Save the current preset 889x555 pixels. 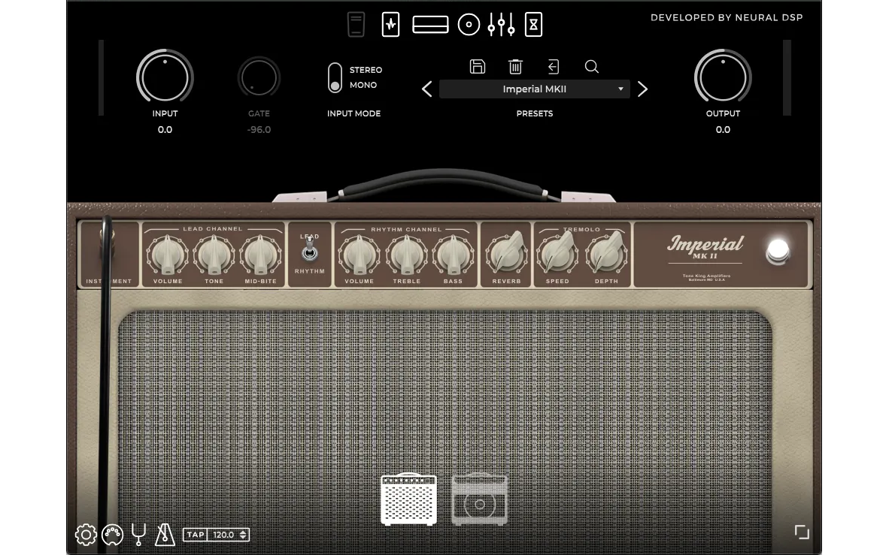click(478, 67)
